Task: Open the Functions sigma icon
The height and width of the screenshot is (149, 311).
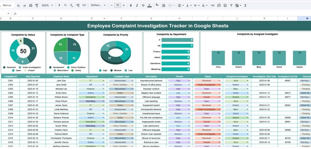Action: click(245, 5)
